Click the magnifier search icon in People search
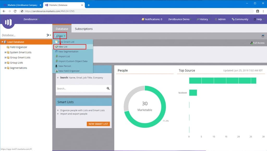Image resolution: width=267 pixels, height=151 pixels. coord(108,88)
